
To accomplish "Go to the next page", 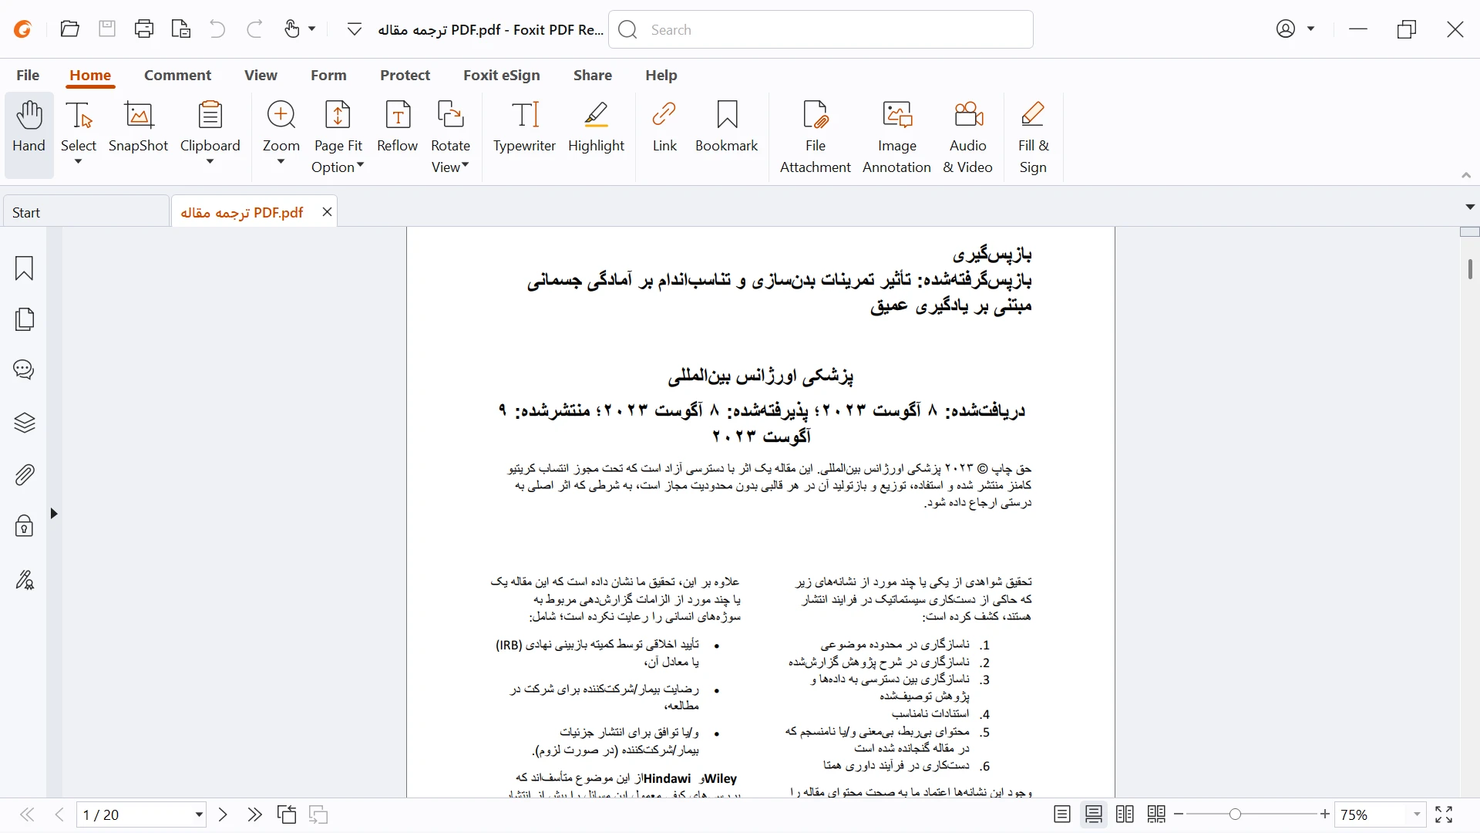I will [224, 814].
